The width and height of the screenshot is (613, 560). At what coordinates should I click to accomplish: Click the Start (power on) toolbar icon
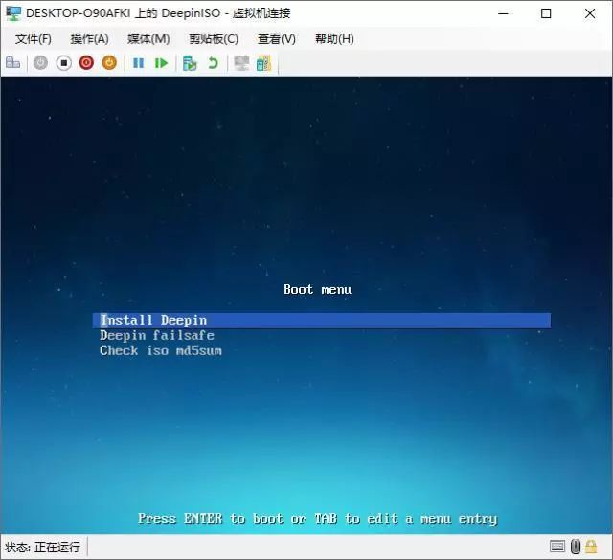pyautogui.click(x=40, y=62)
